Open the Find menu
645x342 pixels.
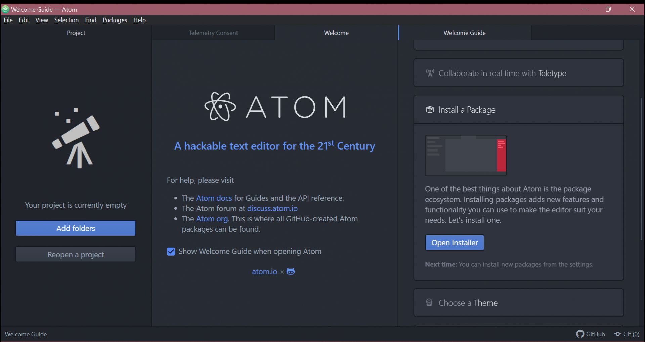(x=91, y=20)
